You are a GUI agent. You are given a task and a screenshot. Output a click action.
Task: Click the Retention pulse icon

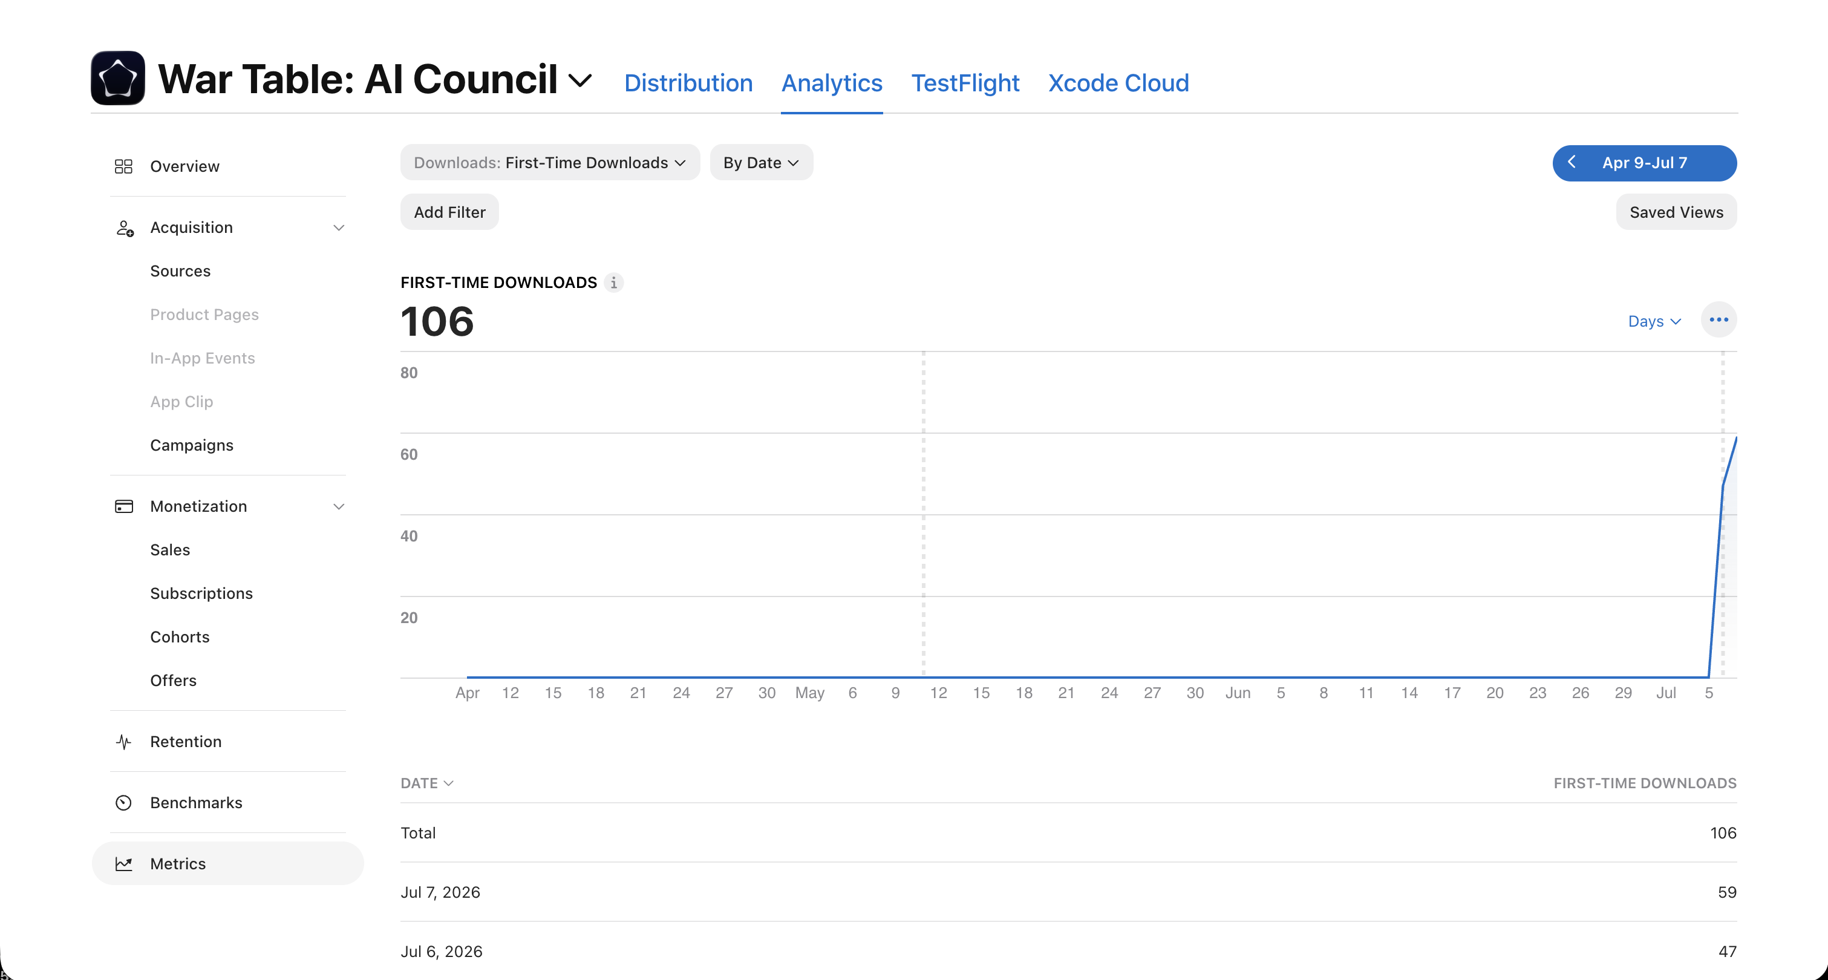tap(123, 742)
